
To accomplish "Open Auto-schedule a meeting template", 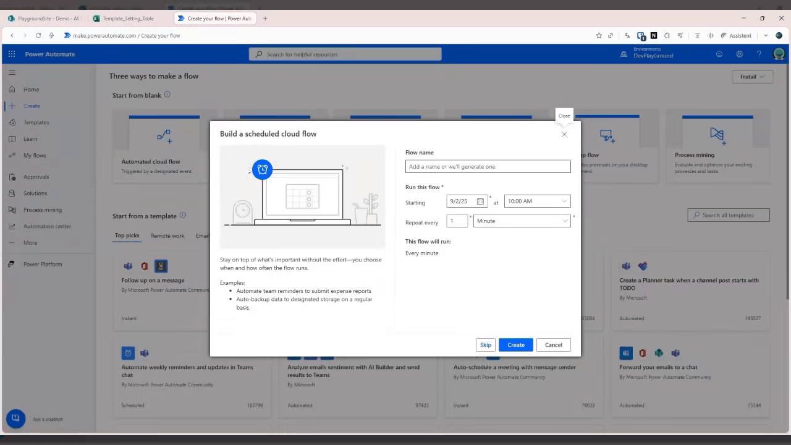I will [514, 367].
